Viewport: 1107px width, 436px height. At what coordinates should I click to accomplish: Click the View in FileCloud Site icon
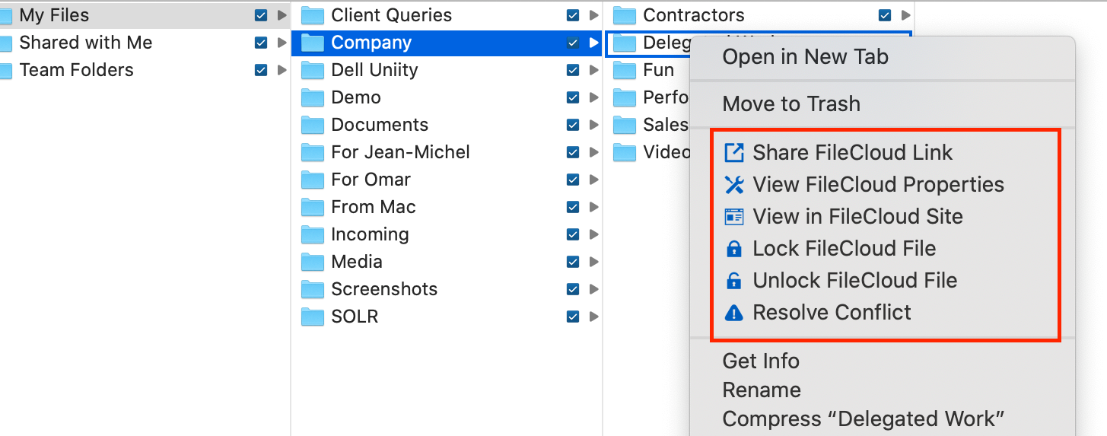tap(733, 217)
